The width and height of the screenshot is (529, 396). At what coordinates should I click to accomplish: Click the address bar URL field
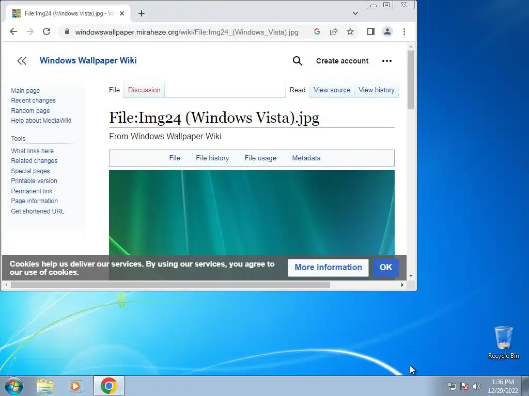click(x=186, y=32)
